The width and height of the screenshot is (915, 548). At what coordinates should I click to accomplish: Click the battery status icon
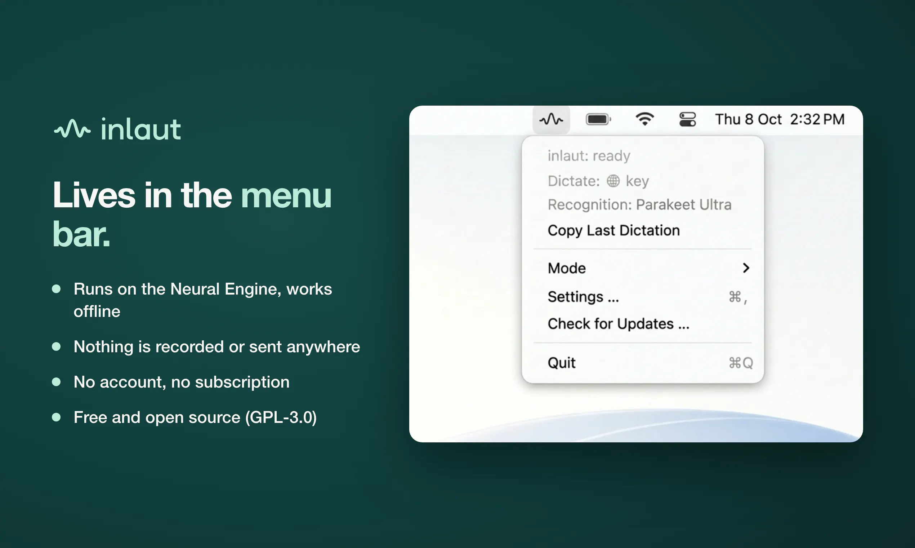coord(598,119)
